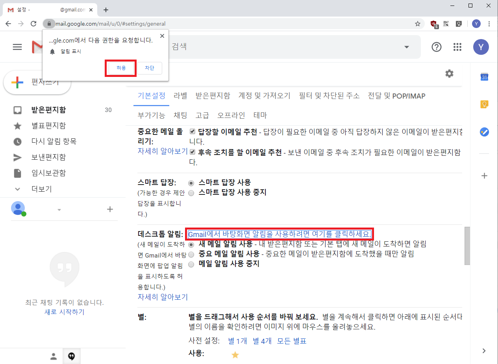Collapse side panel with chevron arrow
Viewport: 498px width, 364px height.
484,351
